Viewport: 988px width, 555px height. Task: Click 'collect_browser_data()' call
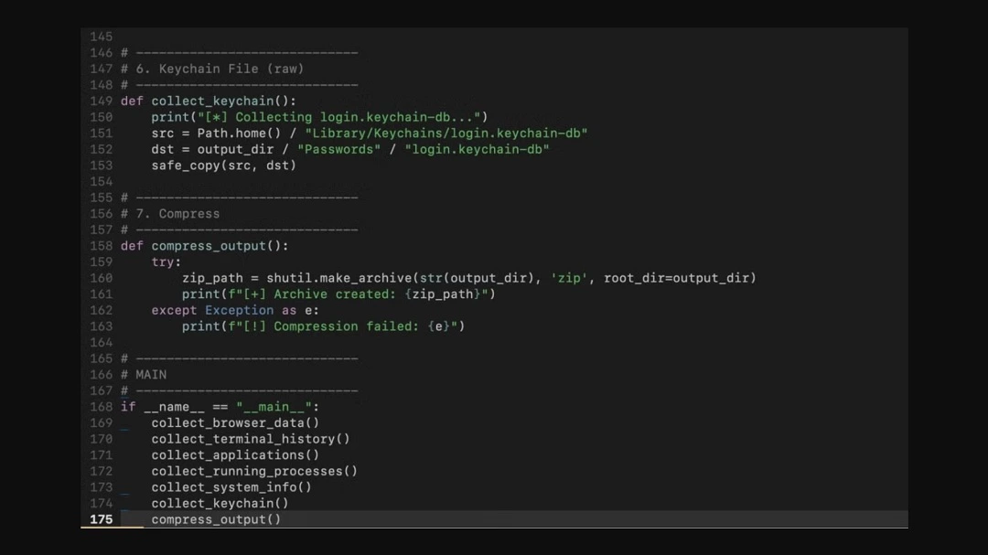pos(235,422)
